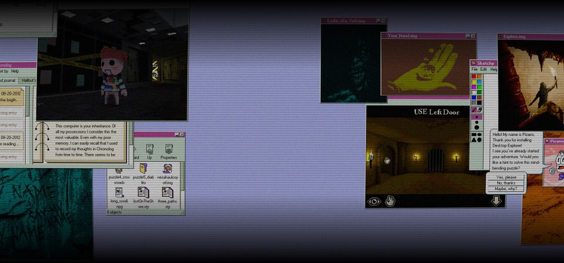Open the three_paths.stp file
Screen dimensions: 564x263
tap(167, 198)
